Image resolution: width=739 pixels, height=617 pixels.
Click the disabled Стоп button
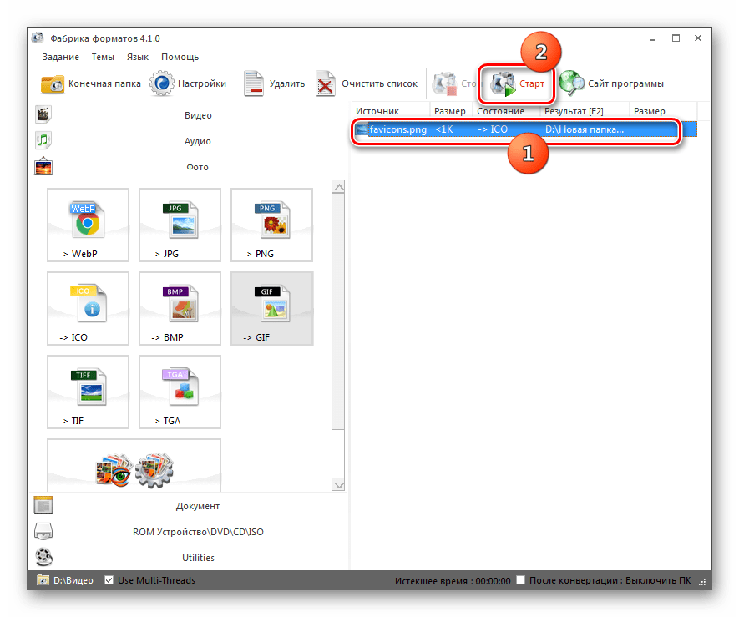point(454,83)
